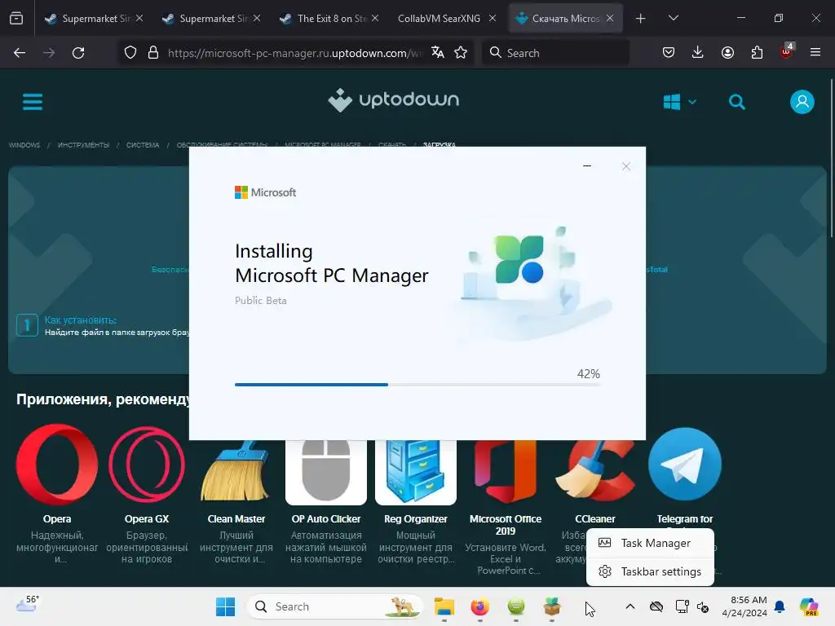Open the Reg Organizer app icon
The height and width of the screenshot is (626, 835).
click(x=415, y=473)
